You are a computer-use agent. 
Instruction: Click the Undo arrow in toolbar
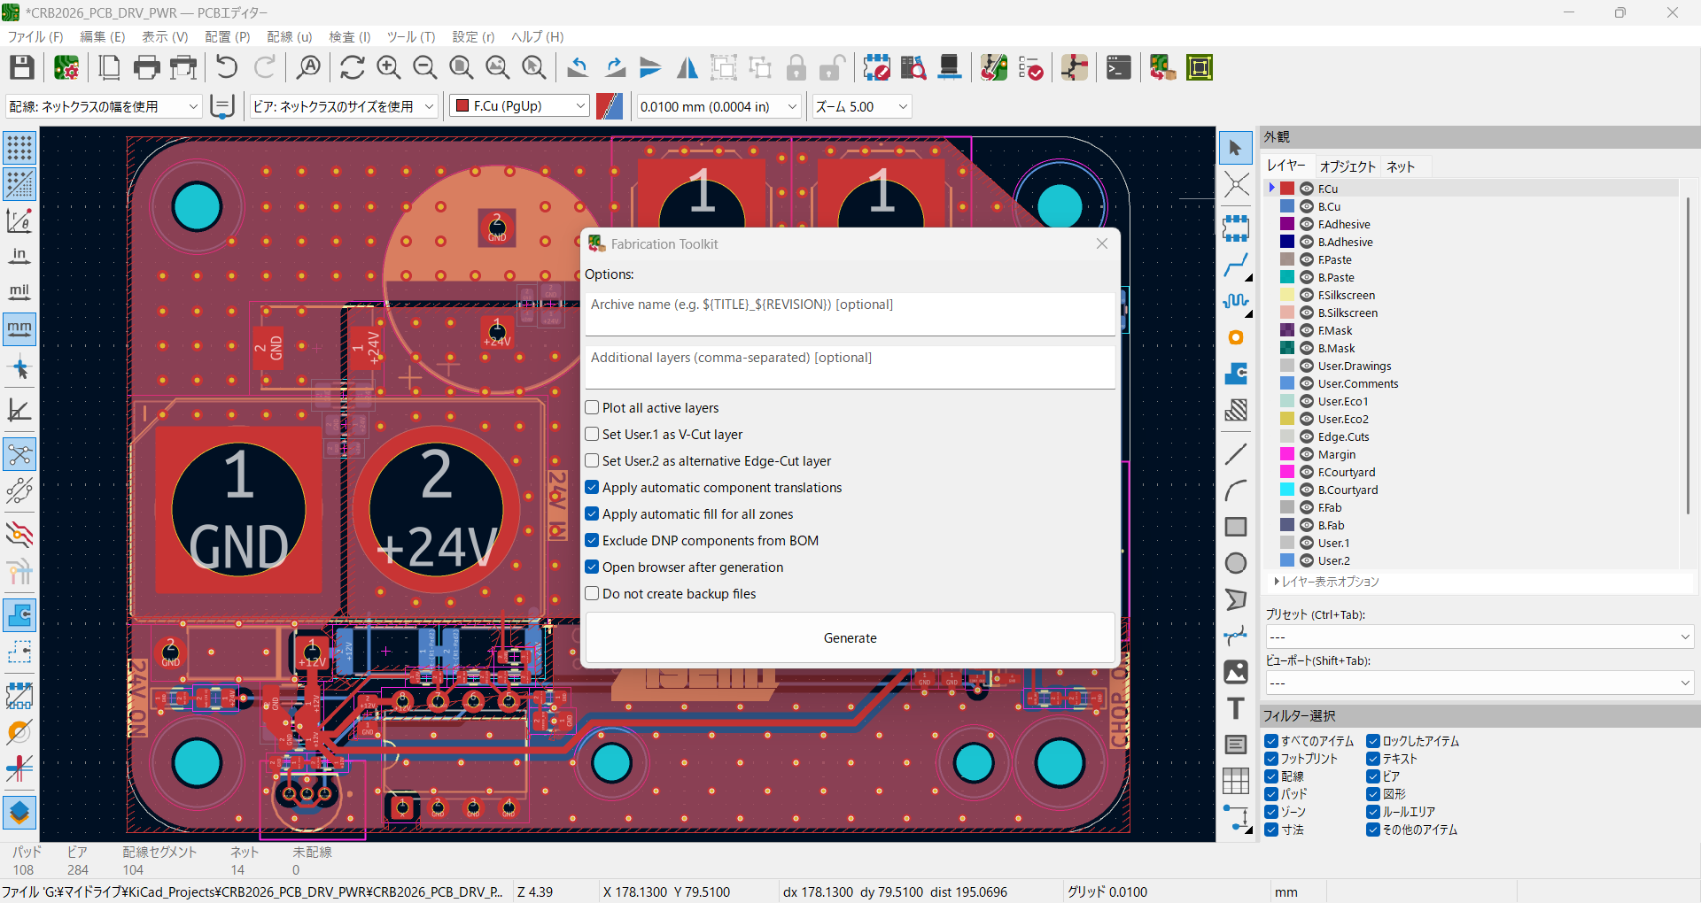(227, 67)
